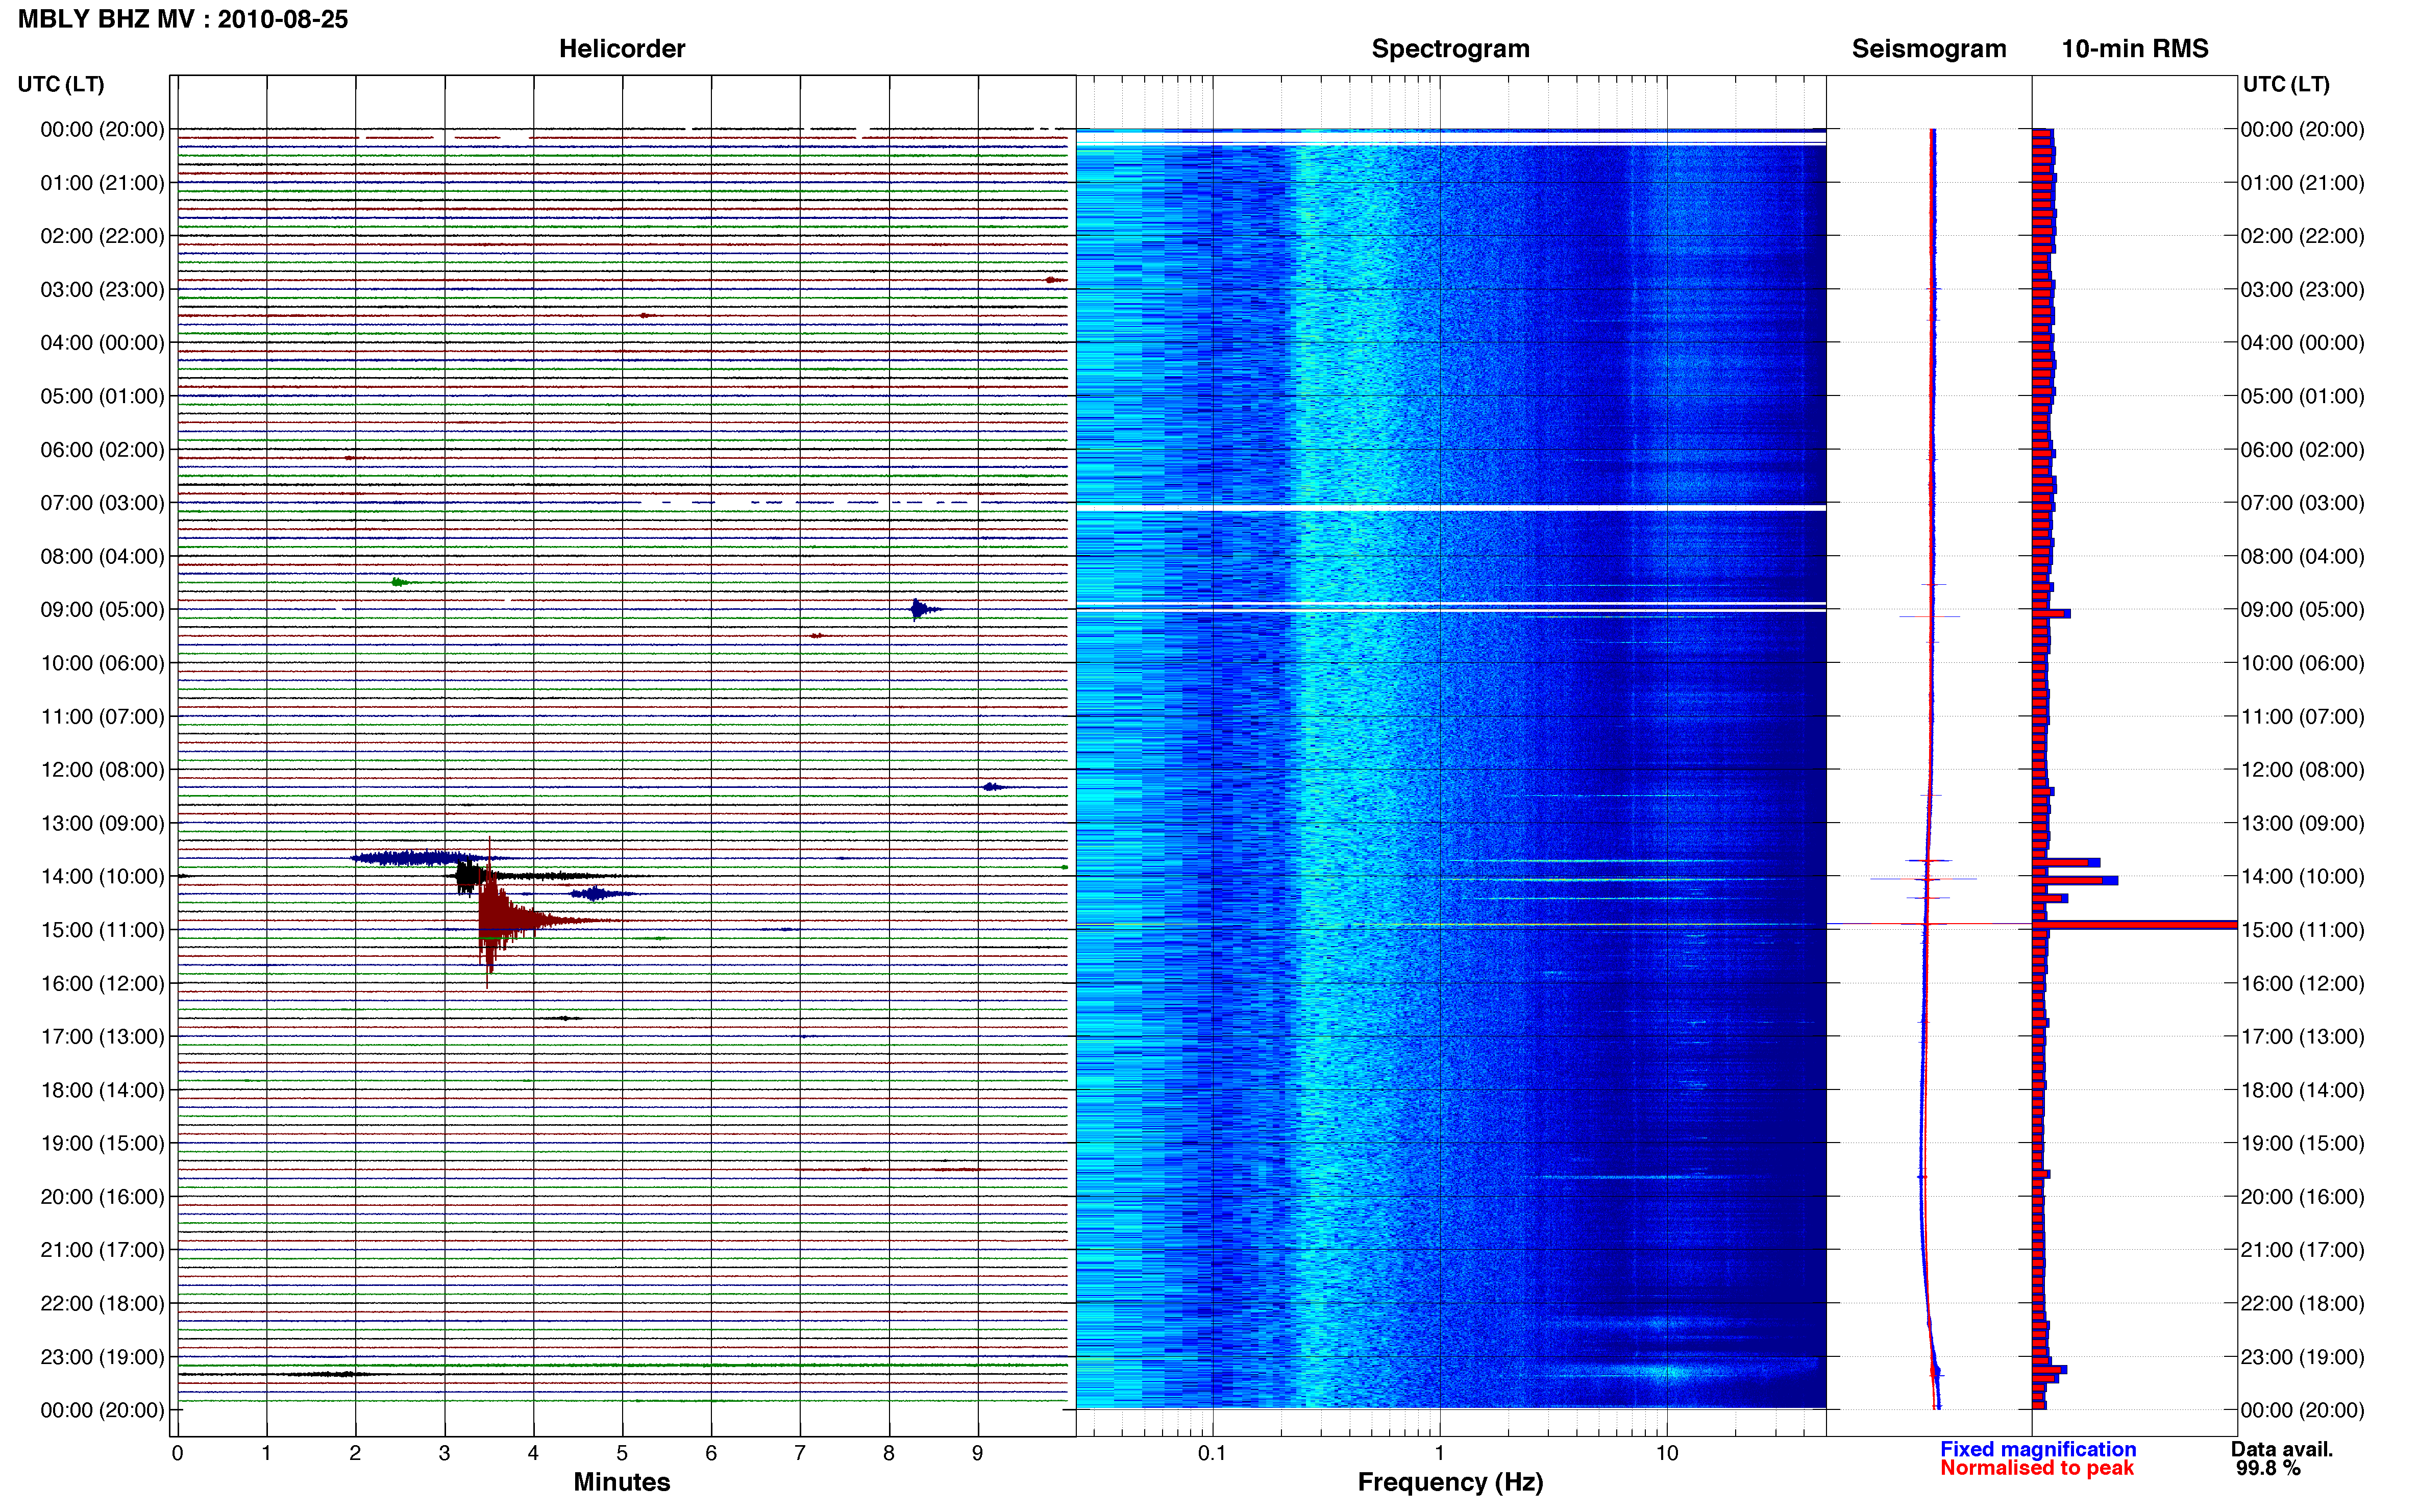The image size is (2419, 1512).
Task: Click the 'Seismogram' column heading
Action: pyautogui.click(x=1929, y=49)
